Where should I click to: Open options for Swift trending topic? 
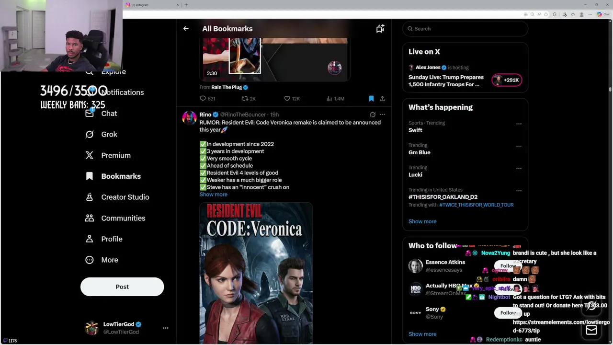(519, 124)
